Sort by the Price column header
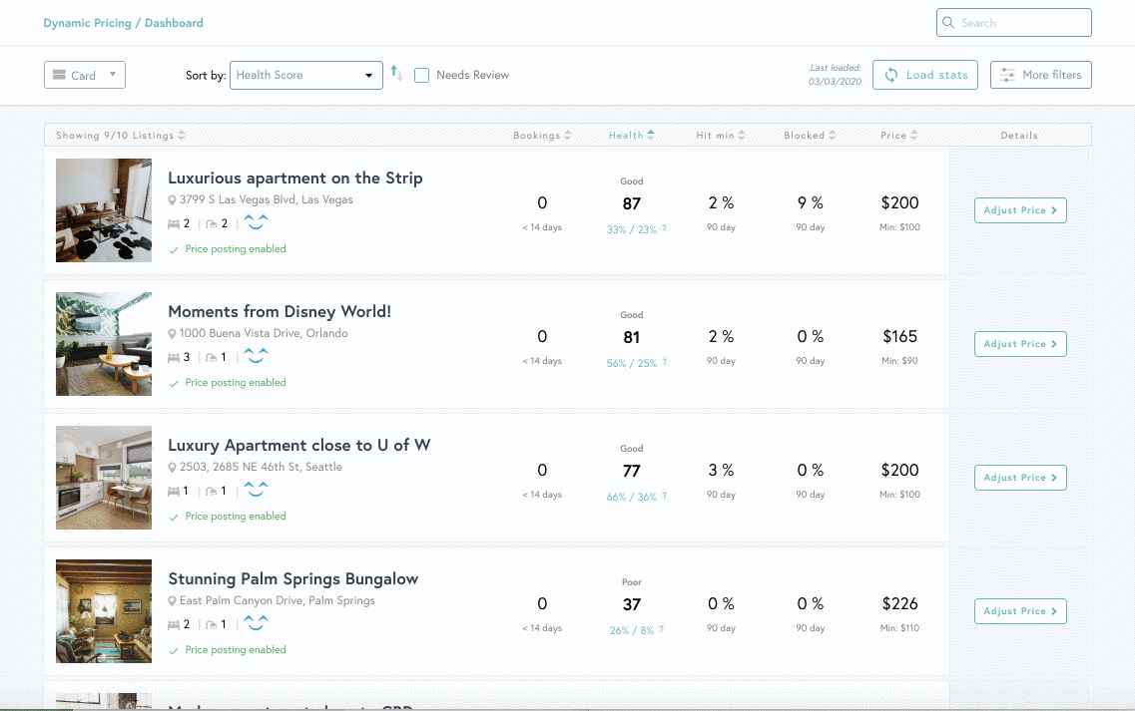1135x711 pixels. coord(899,136)
